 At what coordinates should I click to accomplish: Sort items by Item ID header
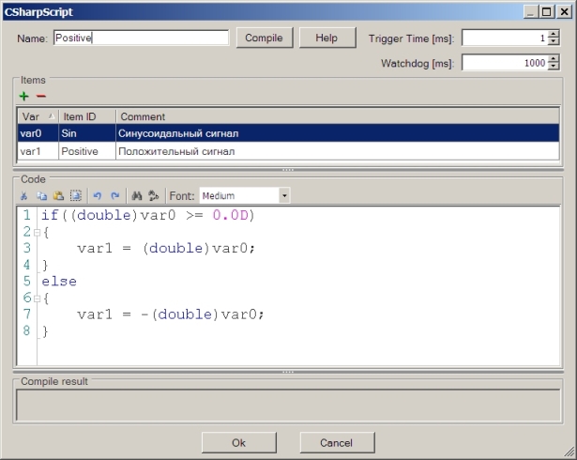click(87, 116)
